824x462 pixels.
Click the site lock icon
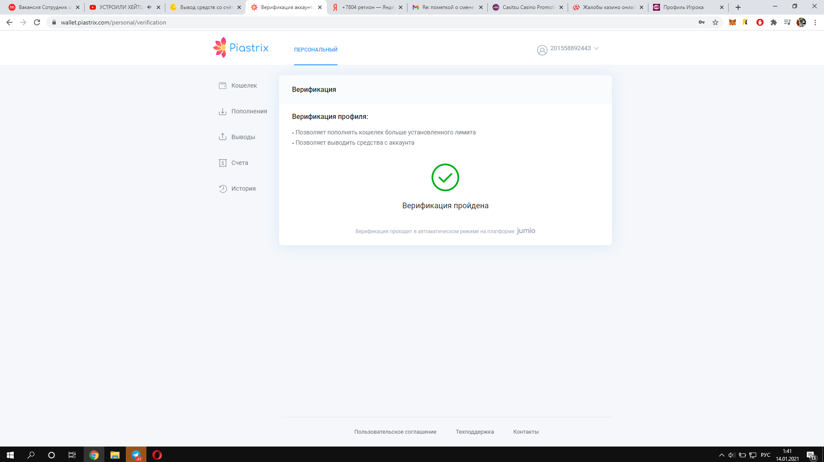(x=54, y=22)
